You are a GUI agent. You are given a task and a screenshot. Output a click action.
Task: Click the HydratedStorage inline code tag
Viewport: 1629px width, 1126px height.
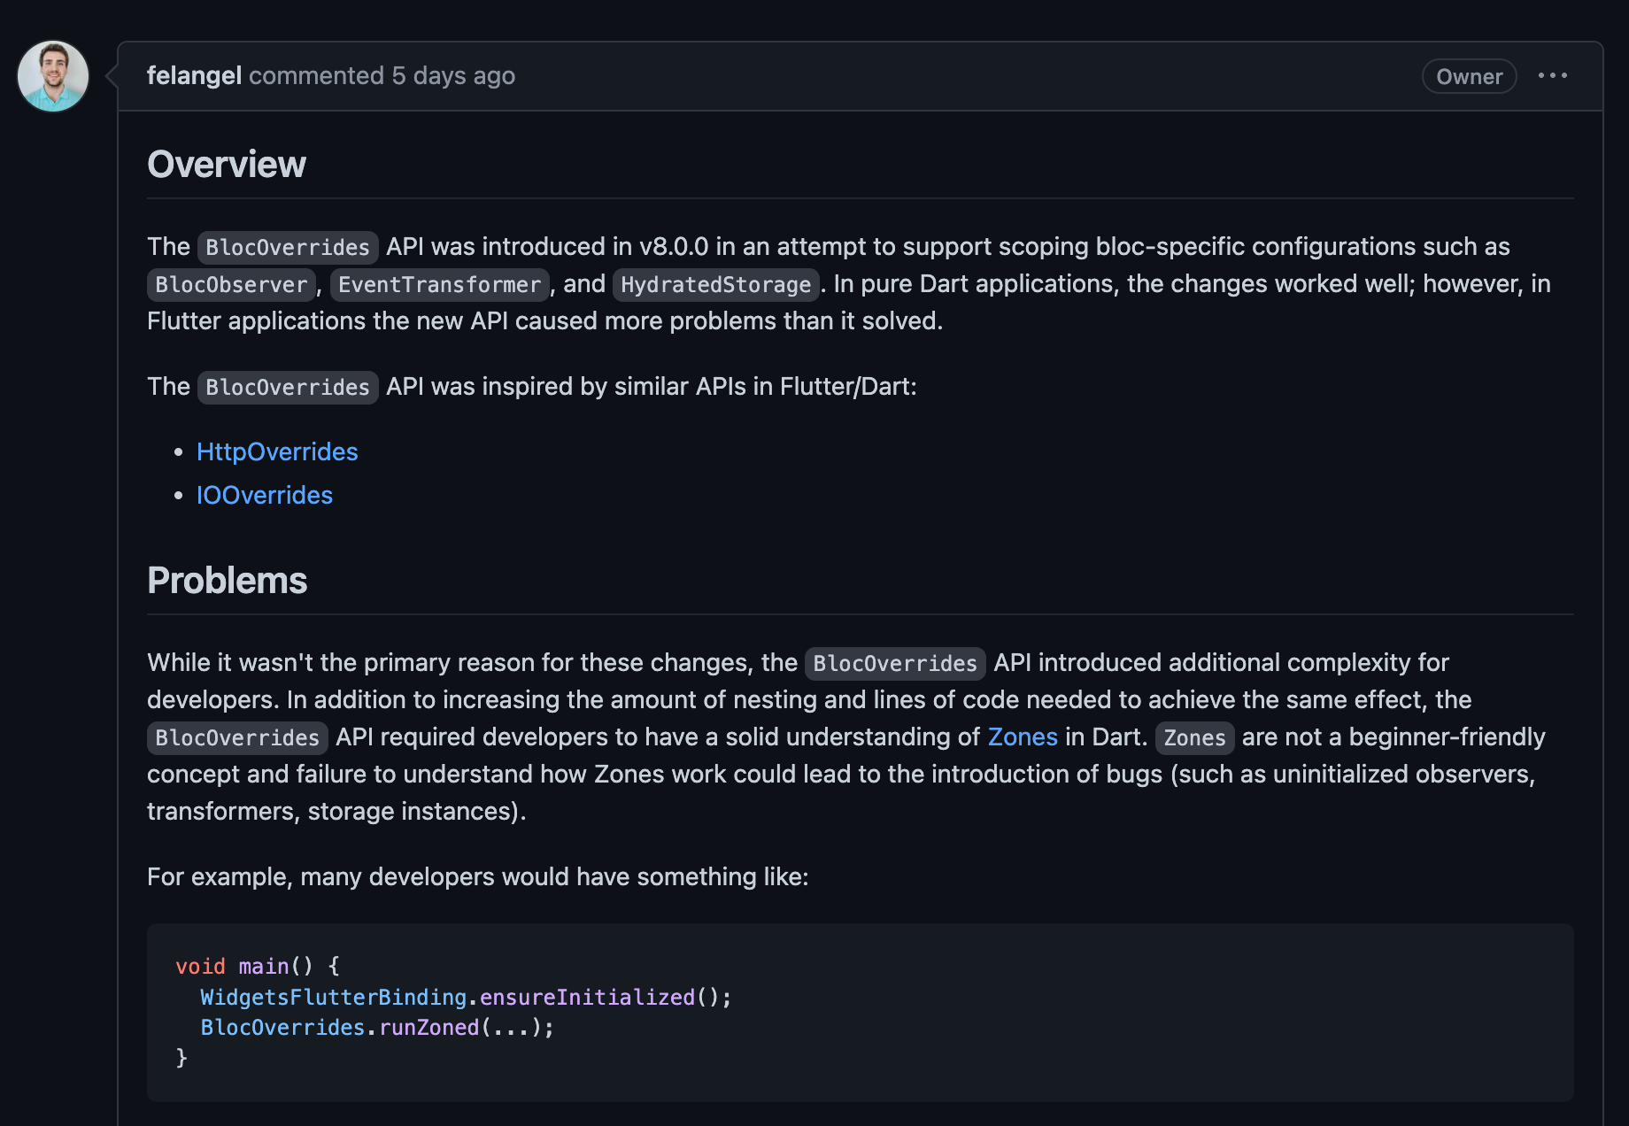click(x=715, y=285)
